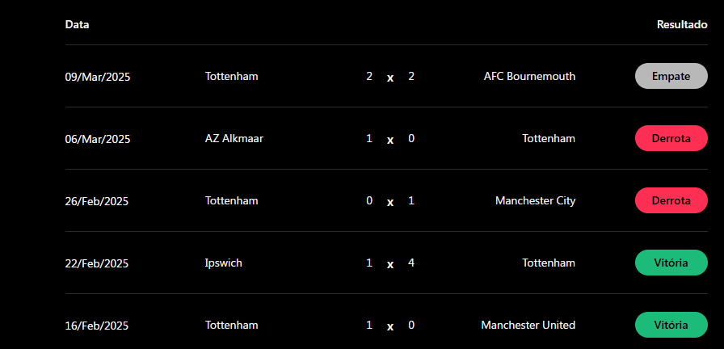Image resolution: width=724 pixels, height=349 pixels.
Task: Open the AZ Alkmaar team link
Action: 234,138
